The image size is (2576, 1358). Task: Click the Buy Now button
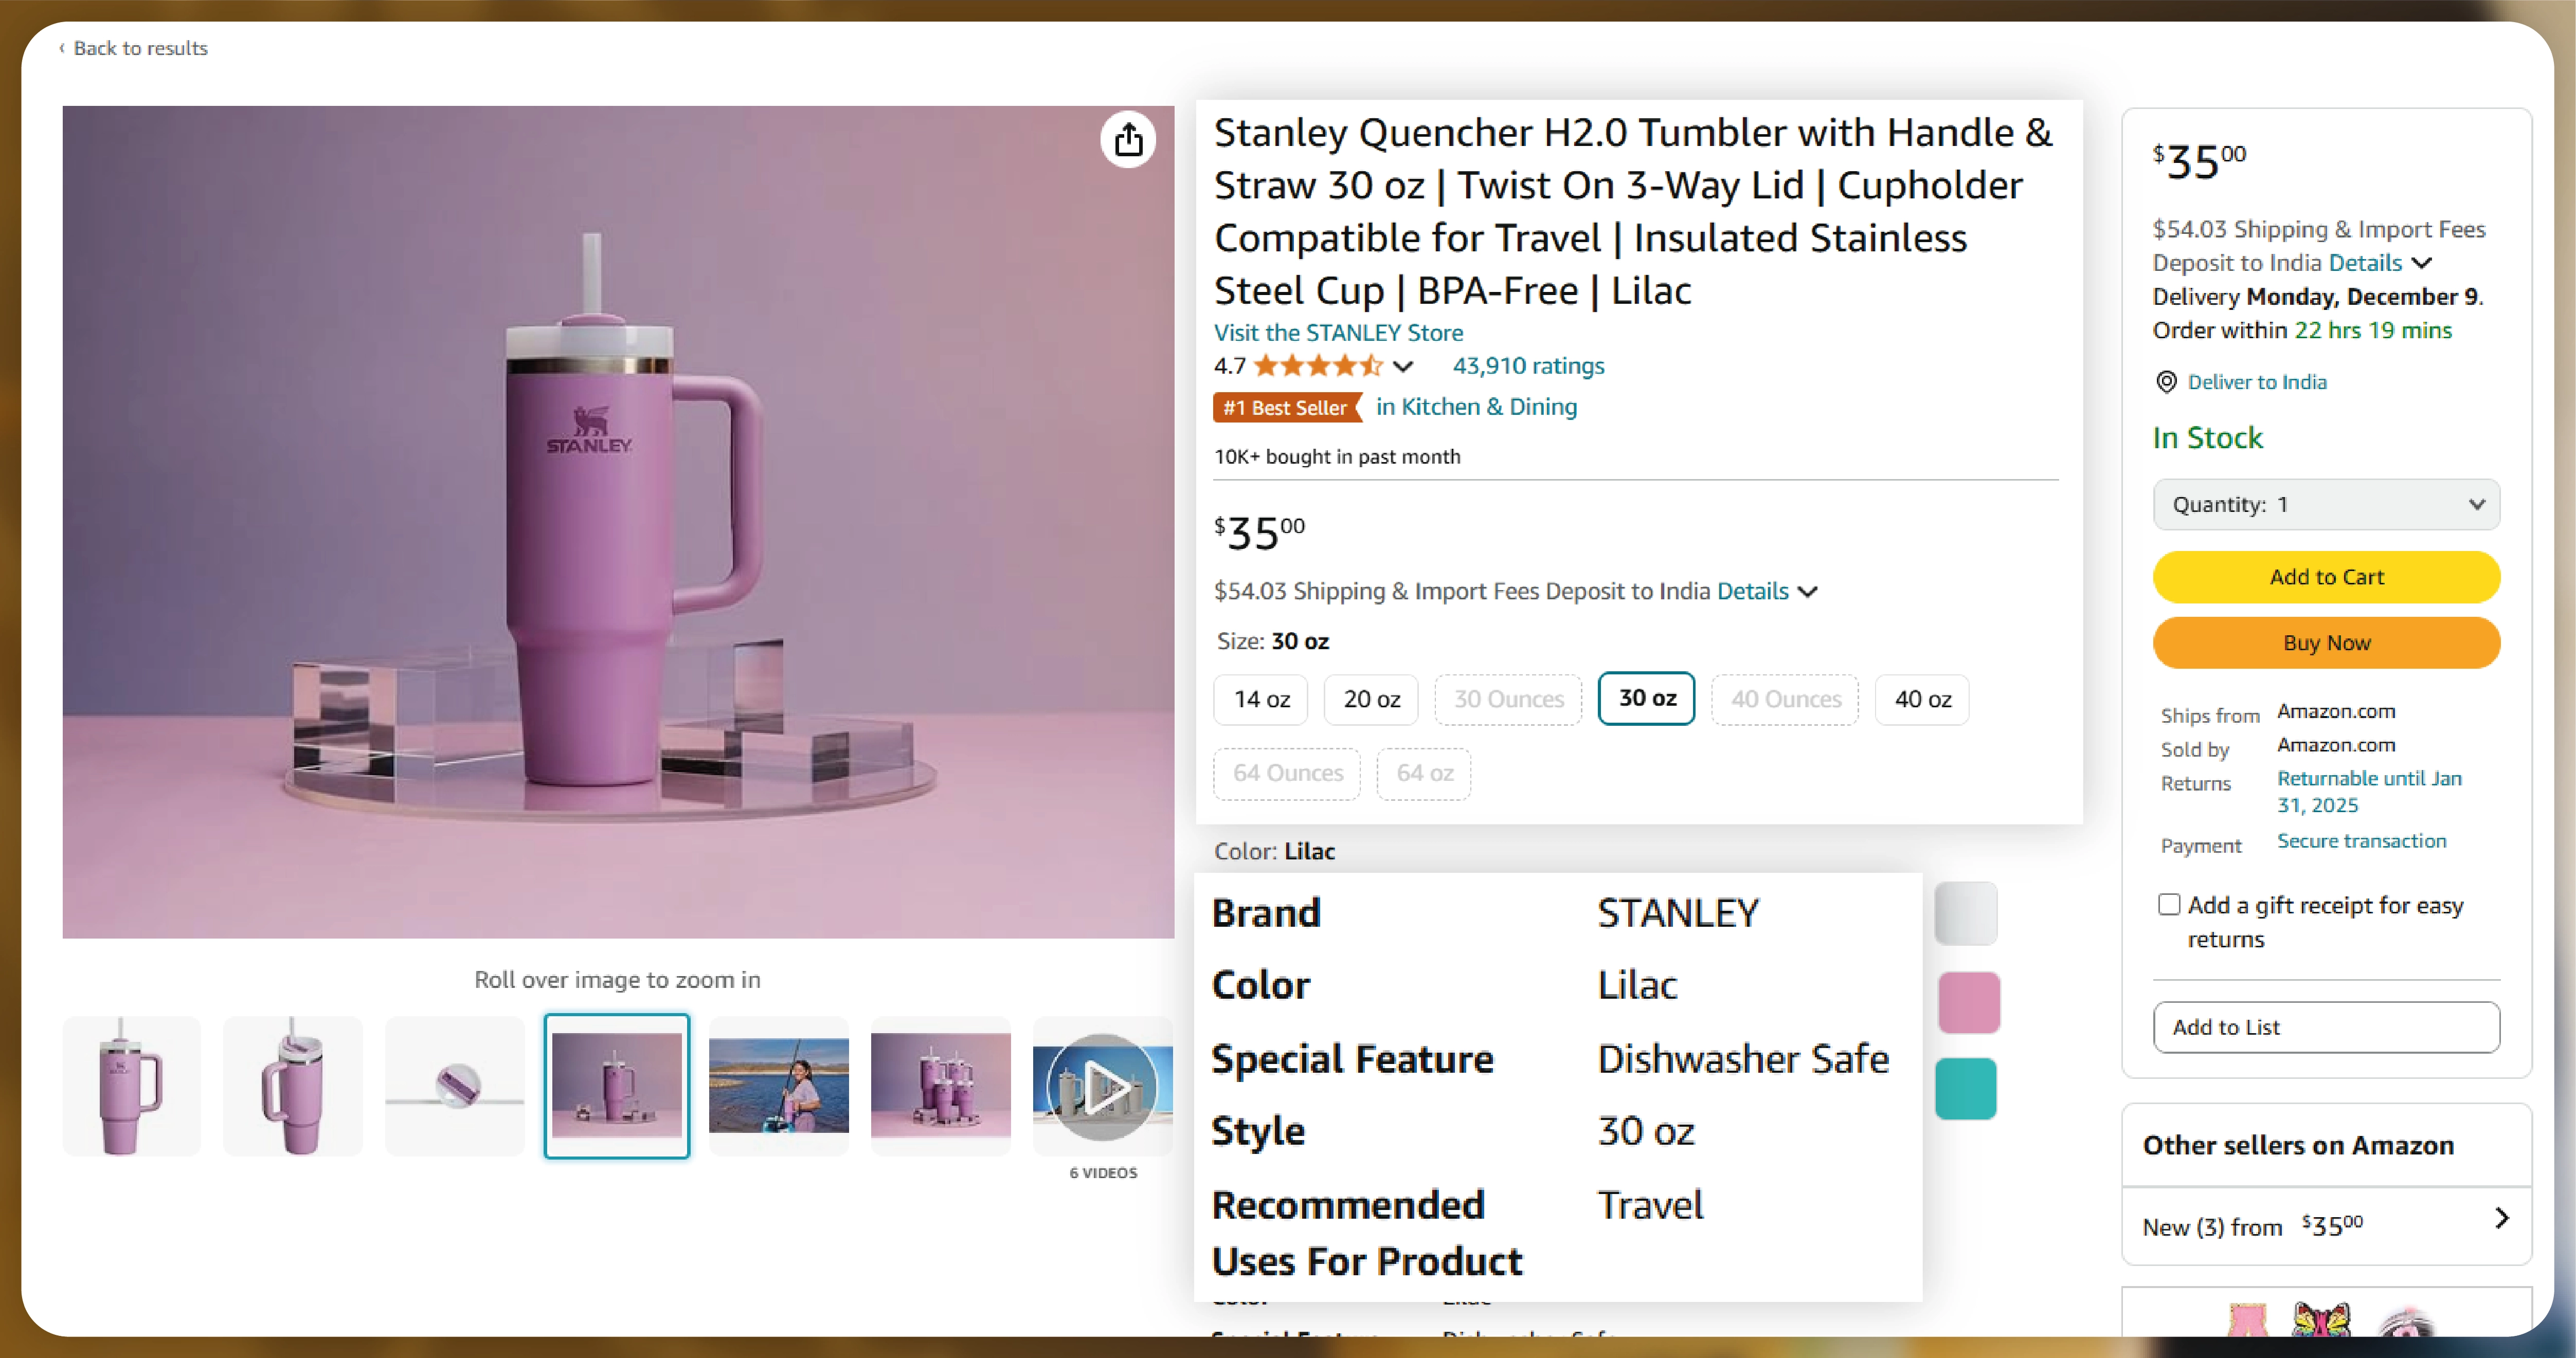[x=2326, y=643]
